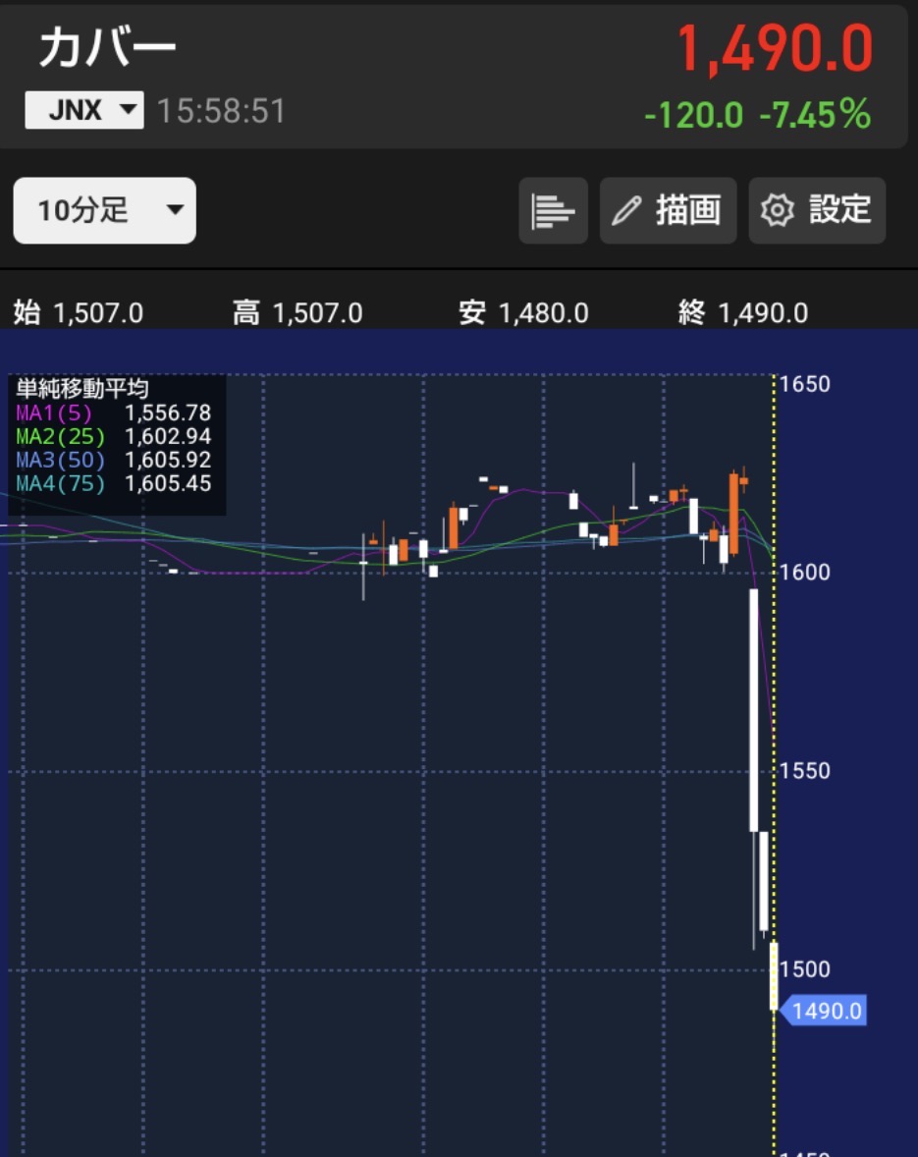Tap the 1,490.0 red current price
Image resolution: width=918 pixels, height=1157 pixels.
pos(775,49)
